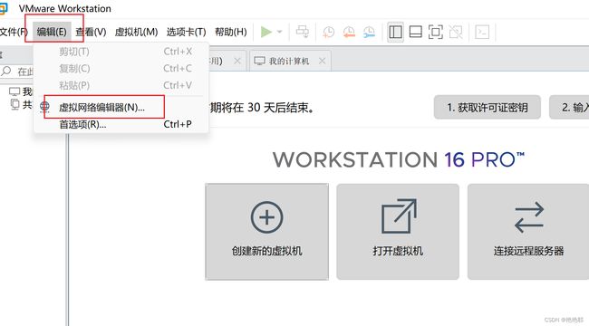Image resolution: width=589 pixels, height=326 pixels.
Task: Click the 创建新的虚拟机 tile
Action: (x=266, y=232)
